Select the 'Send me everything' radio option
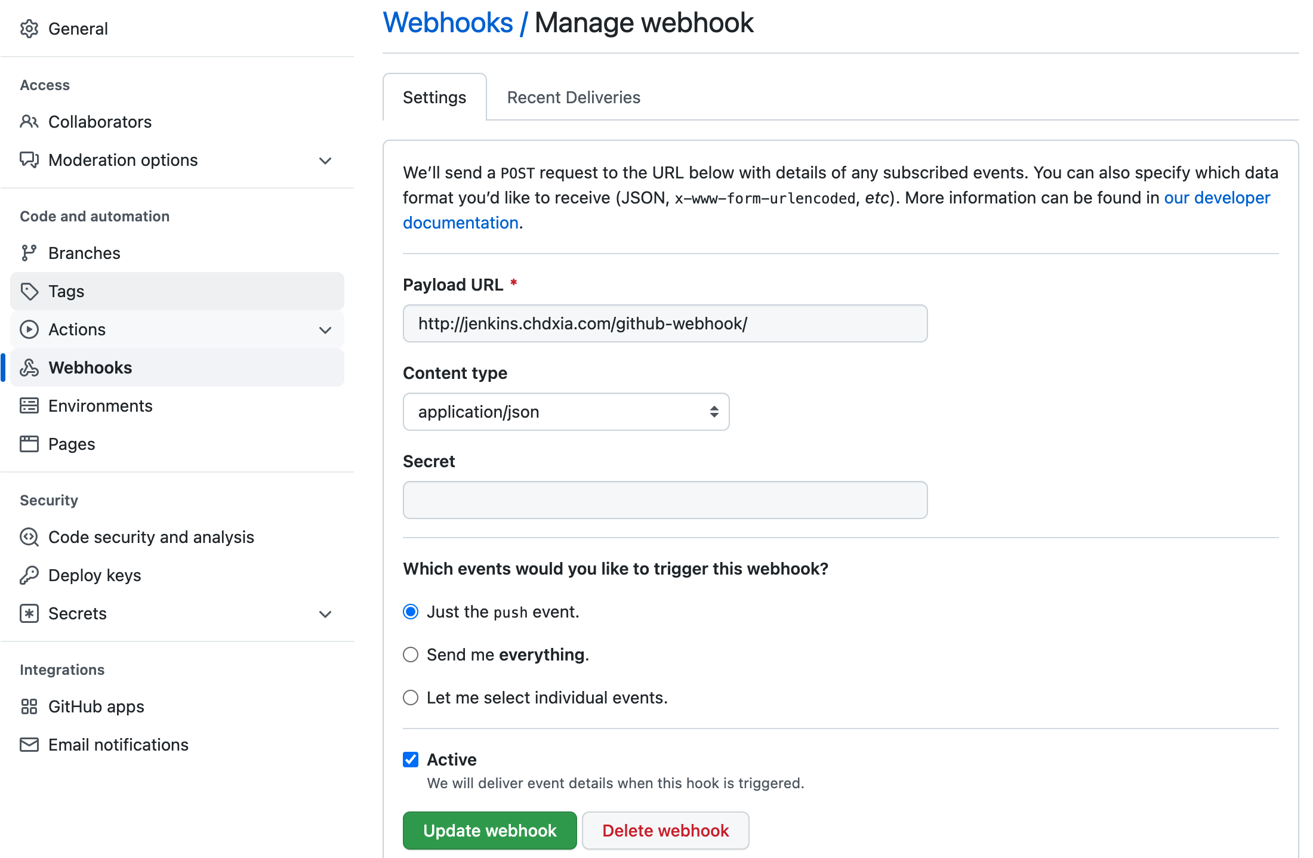This screenshot has width=1313, height=858. point(411,655)
